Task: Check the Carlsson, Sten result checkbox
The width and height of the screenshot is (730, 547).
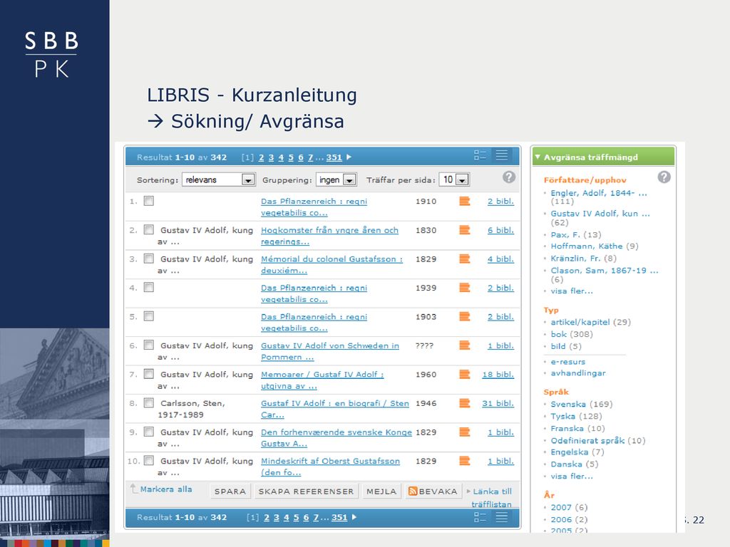Action: [148, 403]
